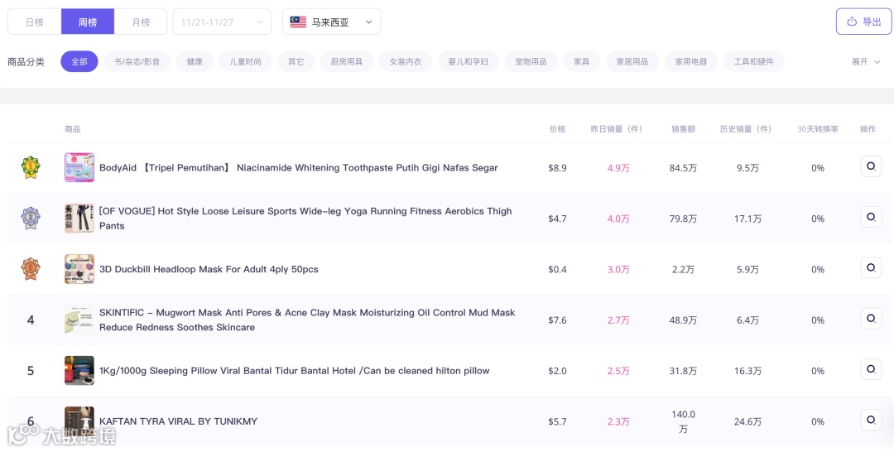
Task: Select 周榜 weekly ranking tab
Action: pos(87,22)
